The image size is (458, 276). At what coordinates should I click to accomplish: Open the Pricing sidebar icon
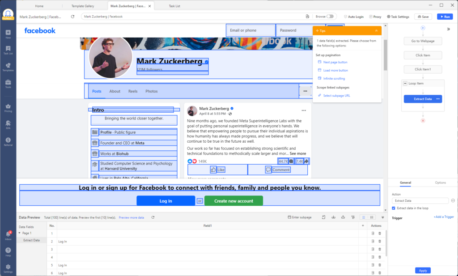point(8,108)
